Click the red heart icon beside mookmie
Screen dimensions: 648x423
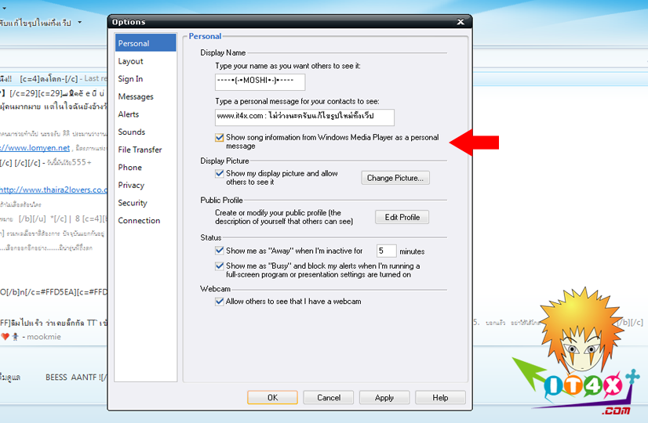point(5,337)
